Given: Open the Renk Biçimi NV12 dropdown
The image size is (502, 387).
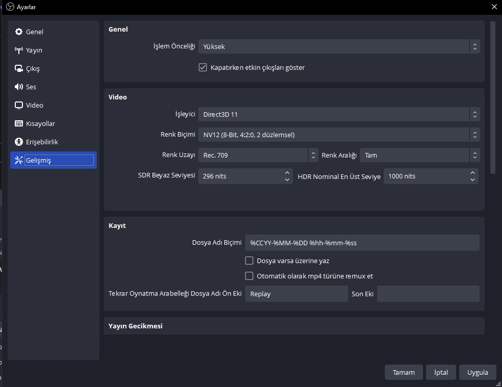Looking at the screenshot, I should click(x=338, y=135).
